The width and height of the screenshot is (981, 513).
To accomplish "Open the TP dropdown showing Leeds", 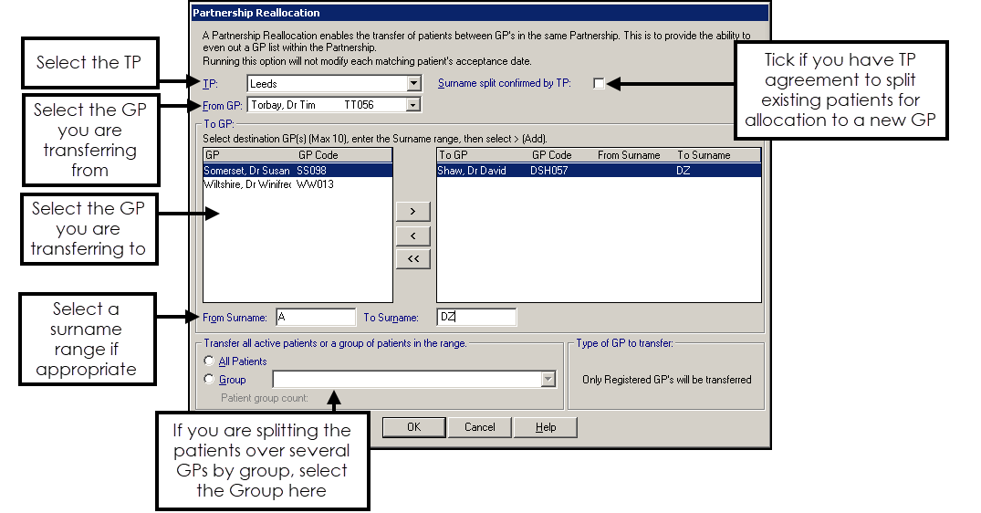I will click(413, 84).
